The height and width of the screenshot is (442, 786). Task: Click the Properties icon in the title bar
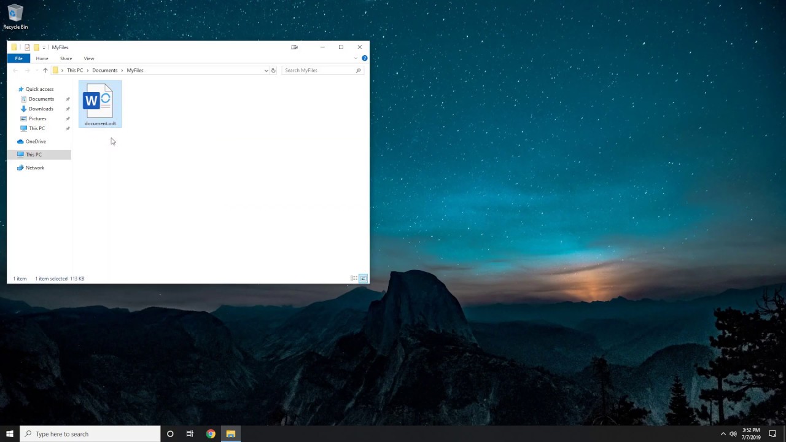pos(27,47)
